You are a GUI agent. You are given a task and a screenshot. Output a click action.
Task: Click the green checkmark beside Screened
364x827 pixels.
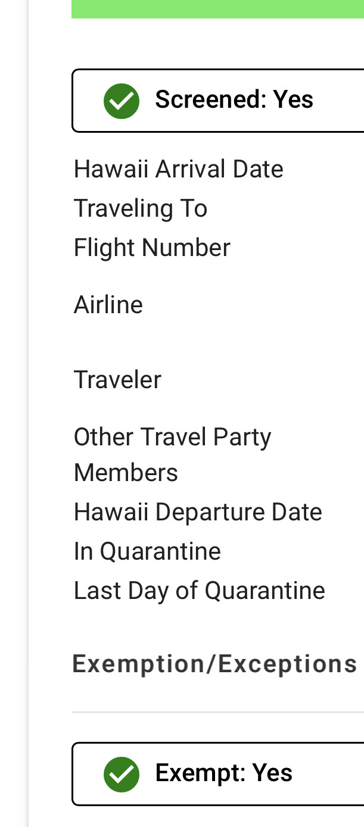(122, 101)
